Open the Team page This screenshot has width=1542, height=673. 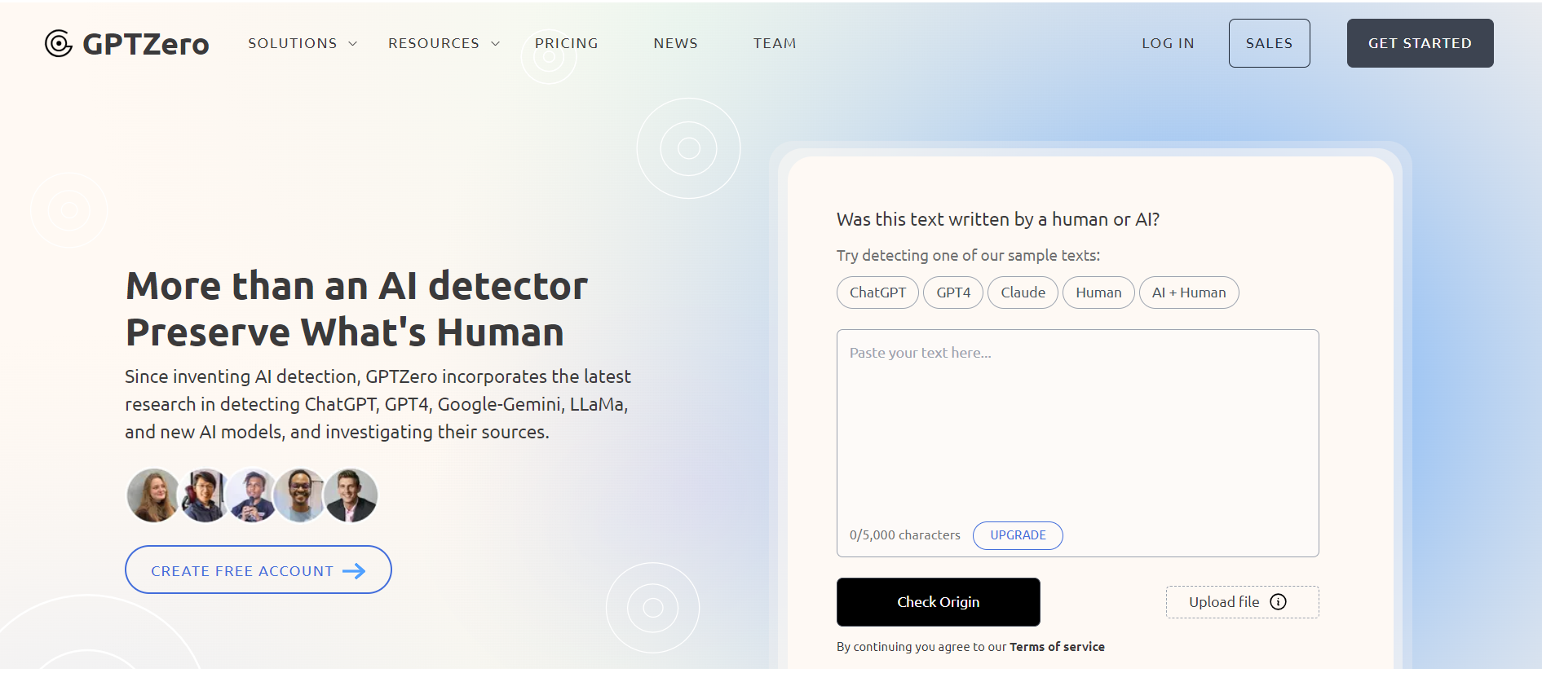pyautogui.click(x=775, y=43)
